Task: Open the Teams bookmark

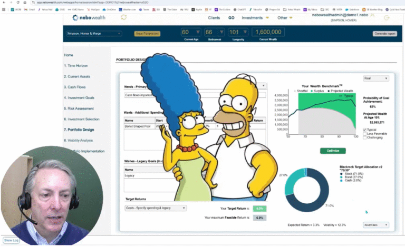Action: pos(144,9)
